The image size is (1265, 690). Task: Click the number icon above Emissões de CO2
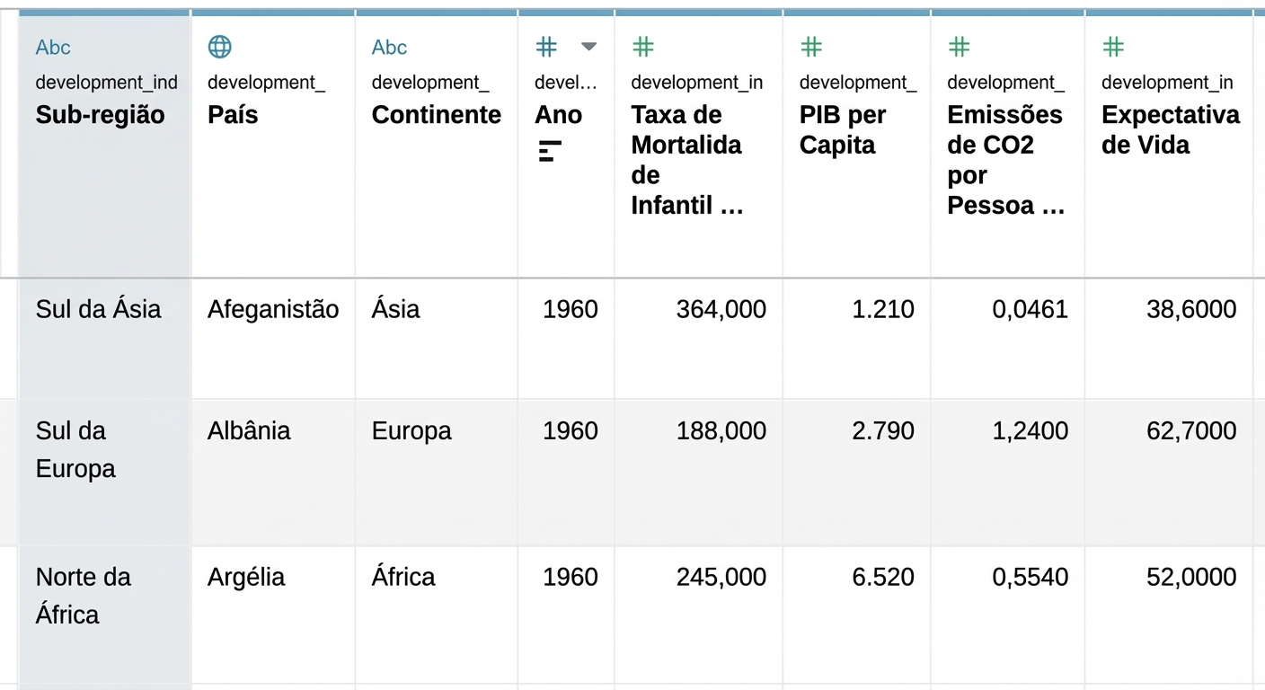pyautogui.click(x=959, y=47)
